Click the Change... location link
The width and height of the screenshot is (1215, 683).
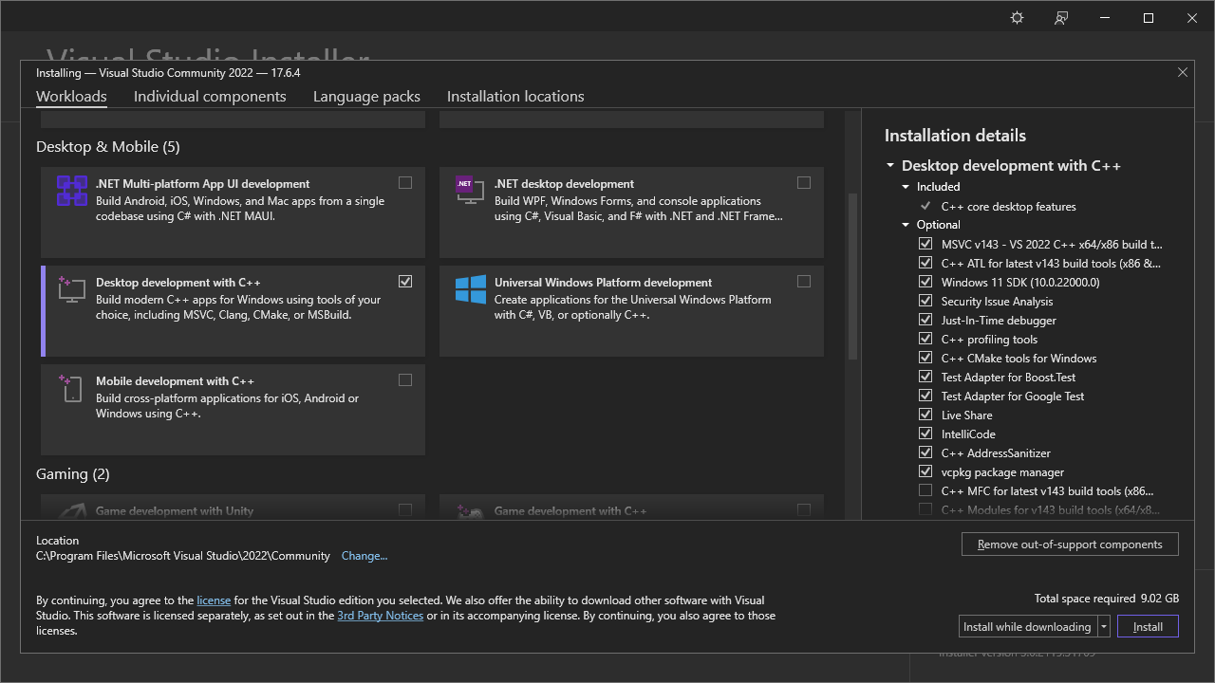pyautogui.click(x=364, y=556)
